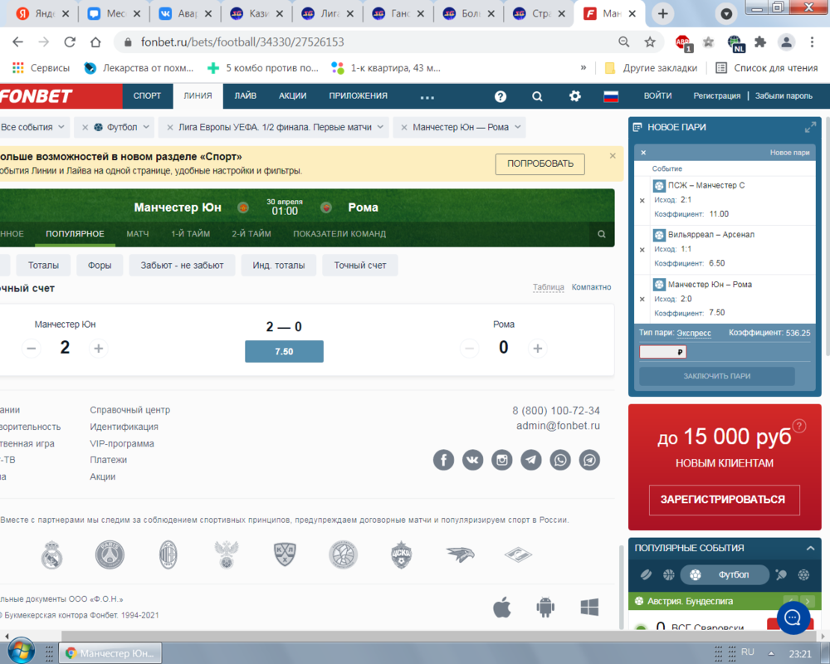This screenshot has width=830, height=664.
Task: Remove the Футбол filter chip
Action: 85,128
